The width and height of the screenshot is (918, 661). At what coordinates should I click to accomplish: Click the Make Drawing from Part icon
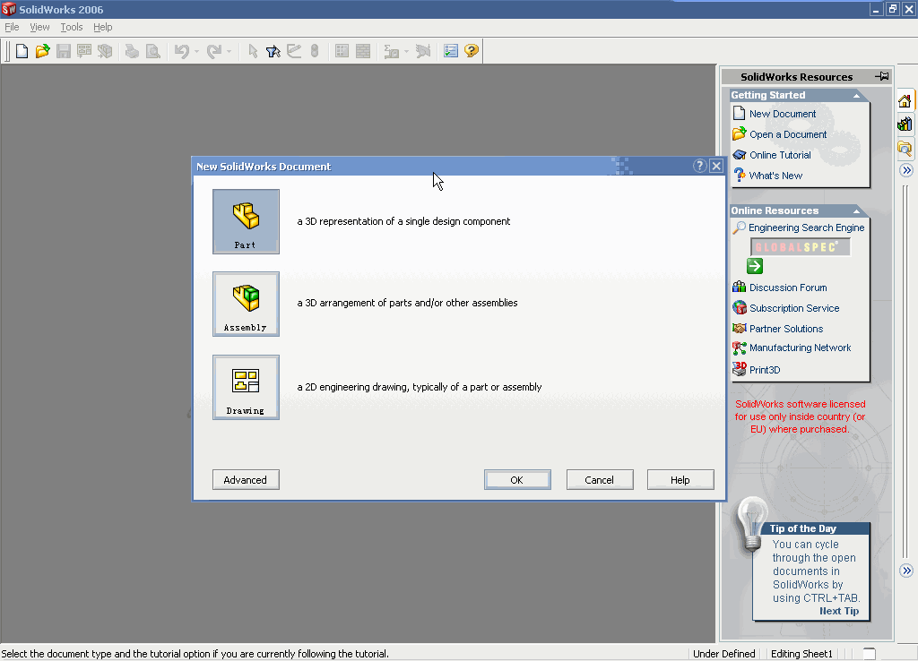click(x=84, y=51)
